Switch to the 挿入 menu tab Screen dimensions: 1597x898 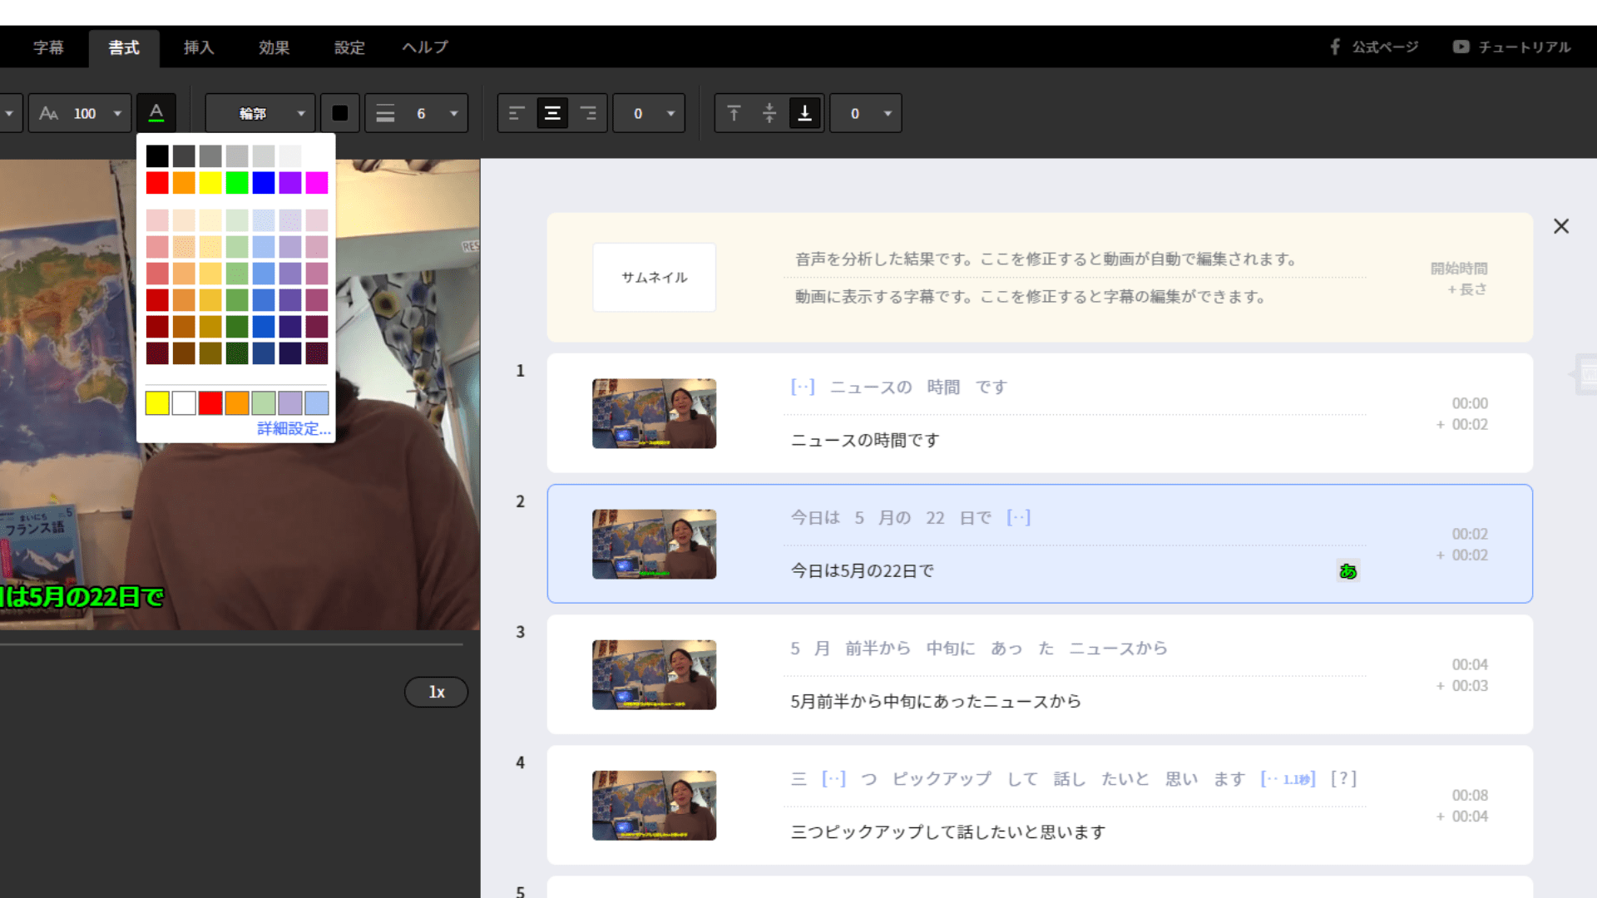(x=199, y=47)
